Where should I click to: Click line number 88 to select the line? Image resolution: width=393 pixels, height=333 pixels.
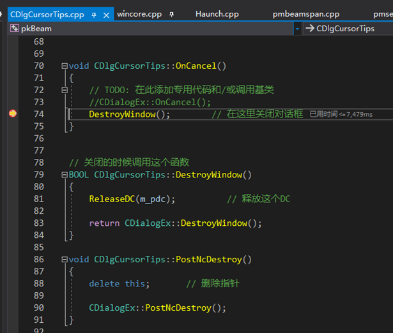click(x=38, y=284)
